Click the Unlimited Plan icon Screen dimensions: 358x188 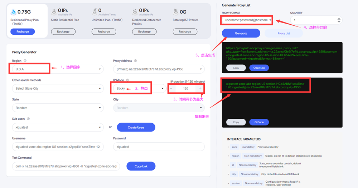tap(95, 12)
